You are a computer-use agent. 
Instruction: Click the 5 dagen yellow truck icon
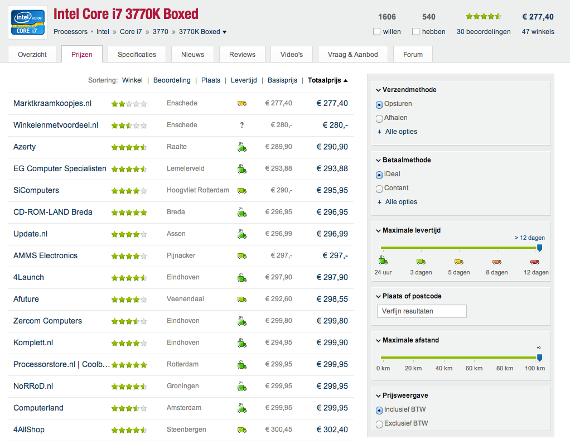point(459,262)
